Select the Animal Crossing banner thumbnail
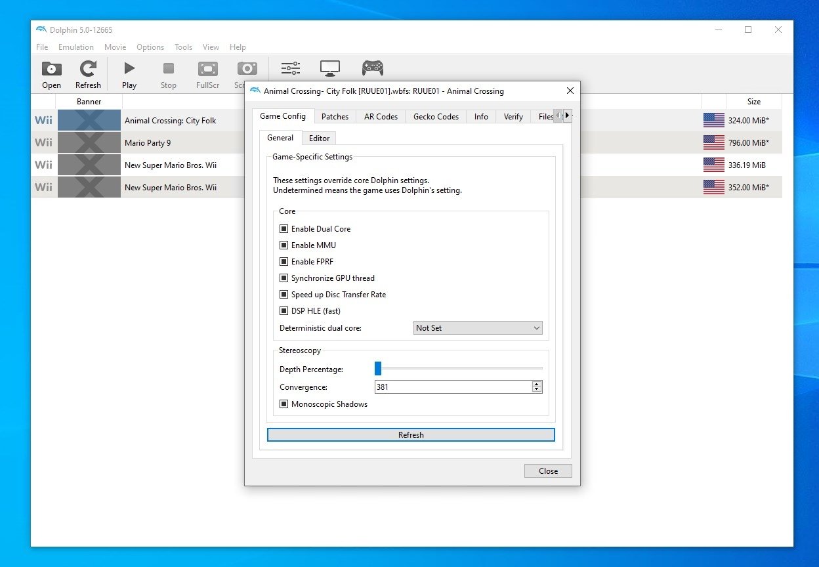 click(89, 120)
